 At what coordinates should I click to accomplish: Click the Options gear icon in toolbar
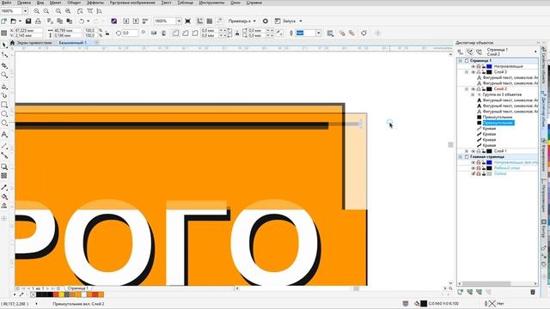click(266, 21)
